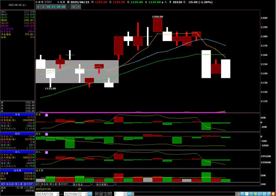Viewport: 276px width, 196px height.
Task: Click the yellow minus zoom-out icon
Action: pyautogui.click(x=251, y=194)
